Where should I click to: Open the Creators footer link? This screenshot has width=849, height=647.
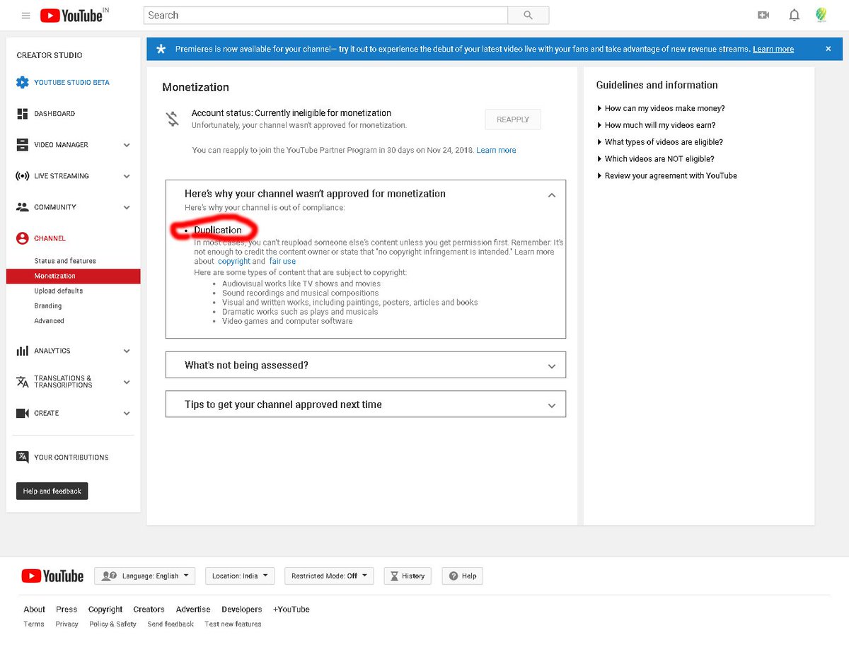pyautogui.click(x=149, y=609)
